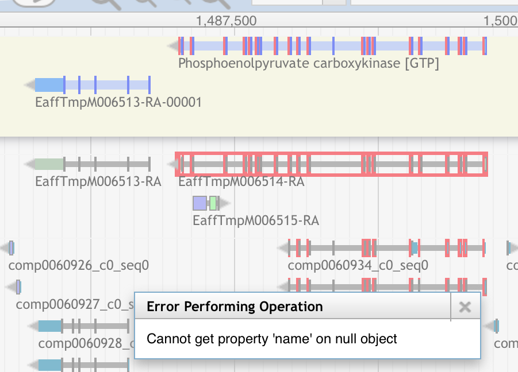Click the EaffTmpM006514-RA label text
The image size is (518, 372).
click(243, 181)
